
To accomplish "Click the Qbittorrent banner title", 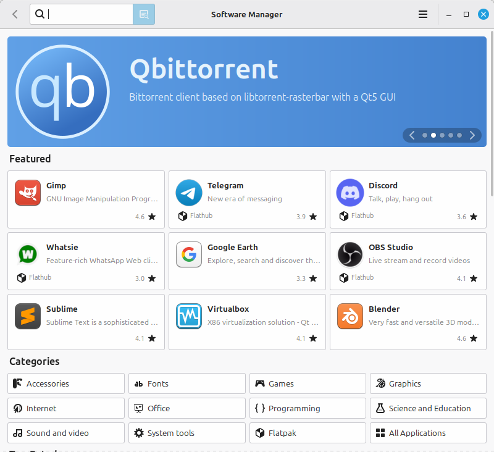I will [204, 70].
